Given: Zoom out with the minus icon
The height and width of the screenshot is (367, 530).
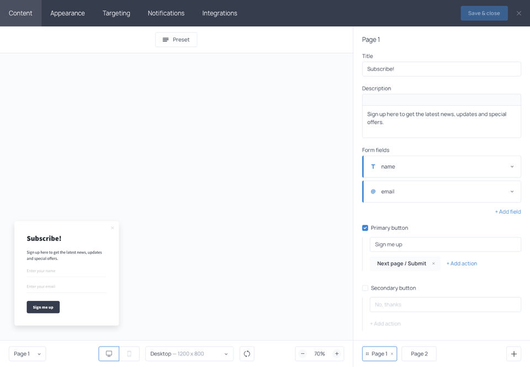Looking at the screenshot, I should (303, 354).
